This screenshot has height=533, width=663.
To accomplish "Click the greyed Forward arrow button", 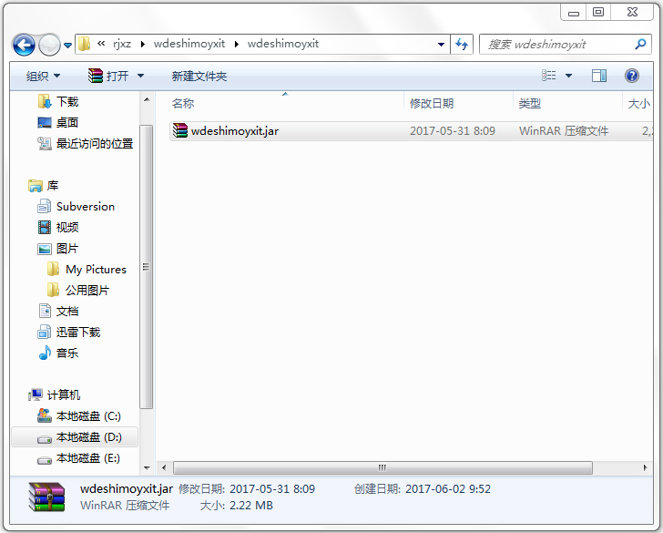I will (49, 45).
